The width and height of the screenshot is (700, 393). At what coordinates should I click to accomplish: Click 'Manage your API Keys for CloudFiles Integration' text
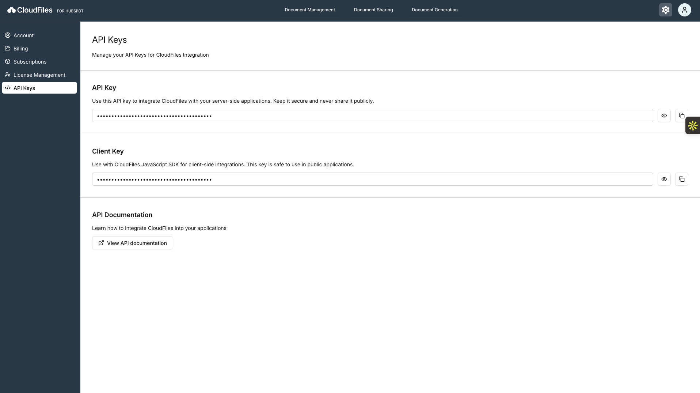(x=151, y=55)
